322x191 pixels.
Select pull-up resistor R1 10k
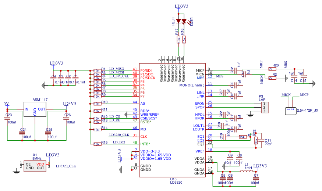[98, 71]
